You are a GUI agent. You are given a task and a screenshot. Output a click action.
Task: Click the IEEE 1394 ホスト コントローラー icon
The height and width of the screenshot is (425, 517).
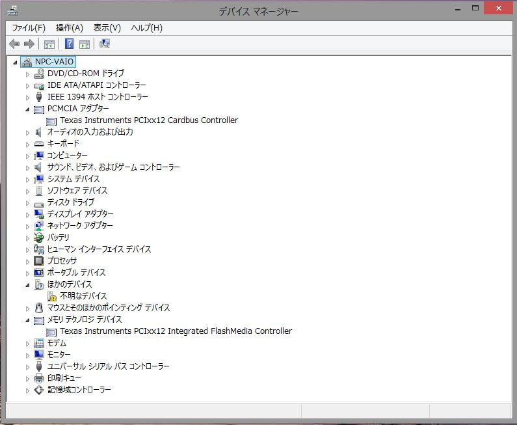39,97
